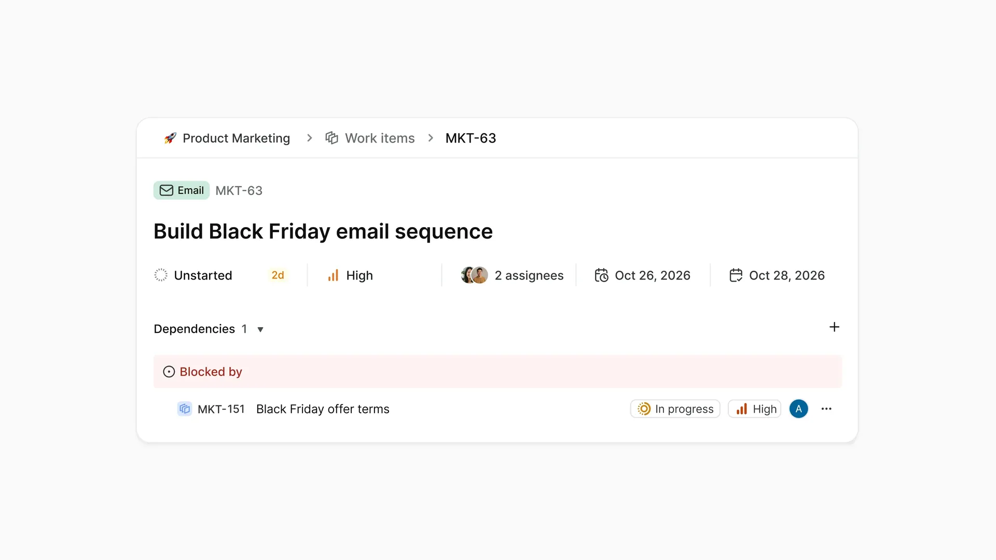The height and width of the screenshot is (560, 996).
Task: Click the due date calendar icon
Action: (x=736, y=275)
